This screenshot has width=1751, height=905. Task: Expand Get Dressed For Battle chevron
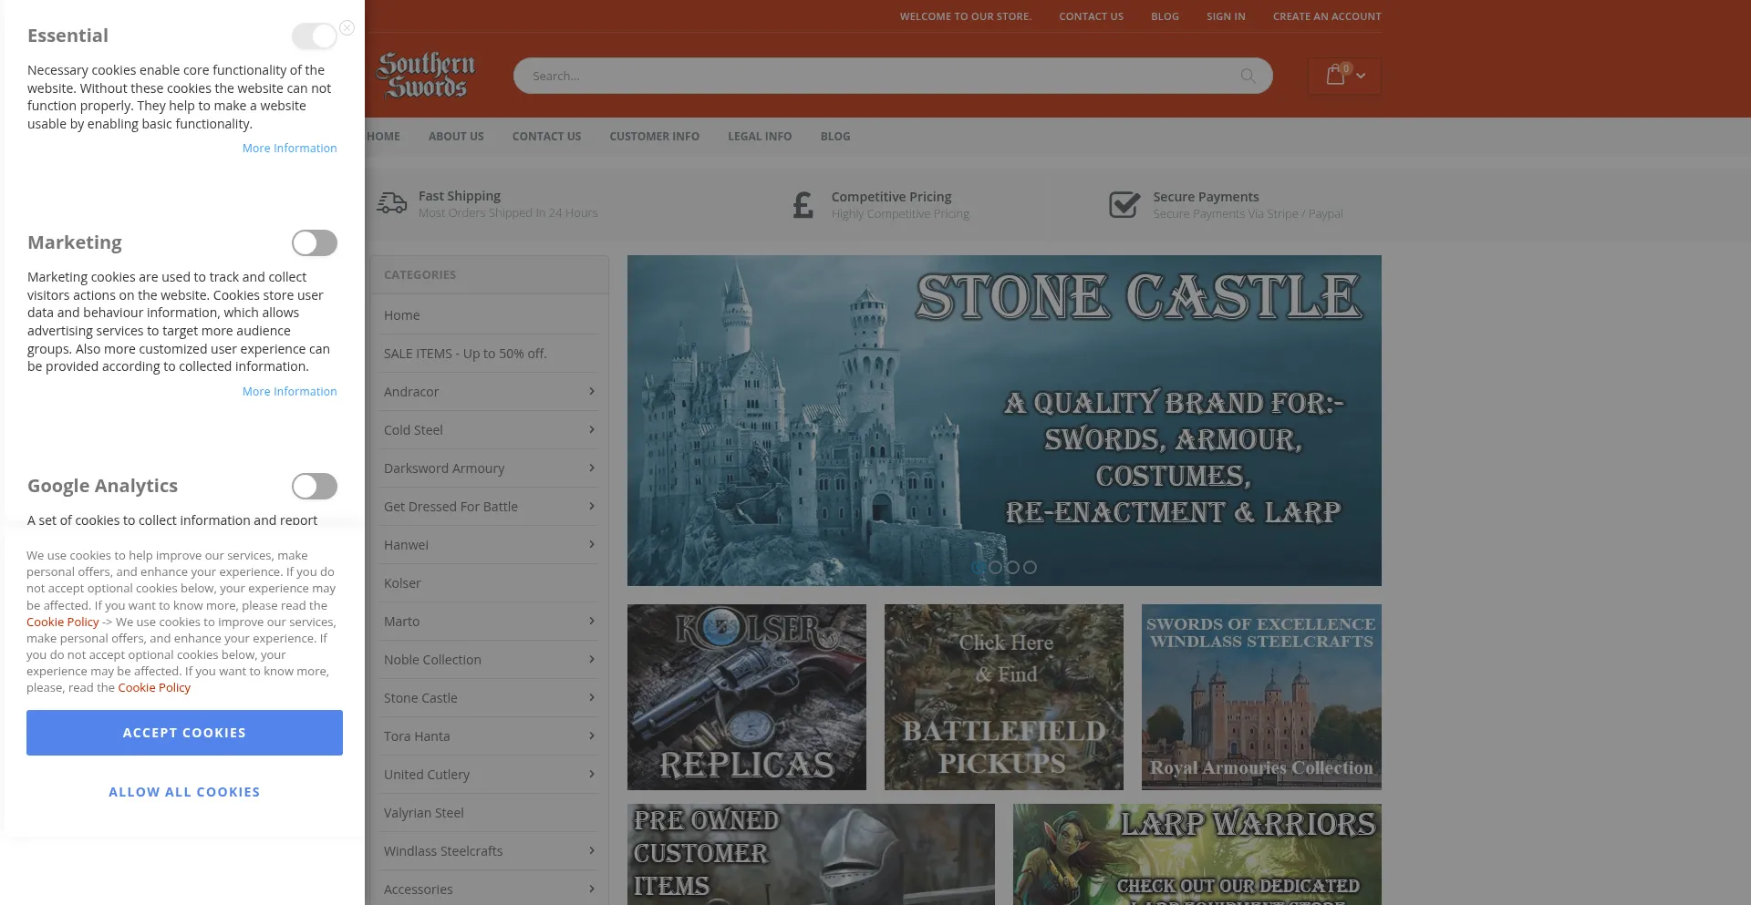pyautogui.click(x=592, y=507)
